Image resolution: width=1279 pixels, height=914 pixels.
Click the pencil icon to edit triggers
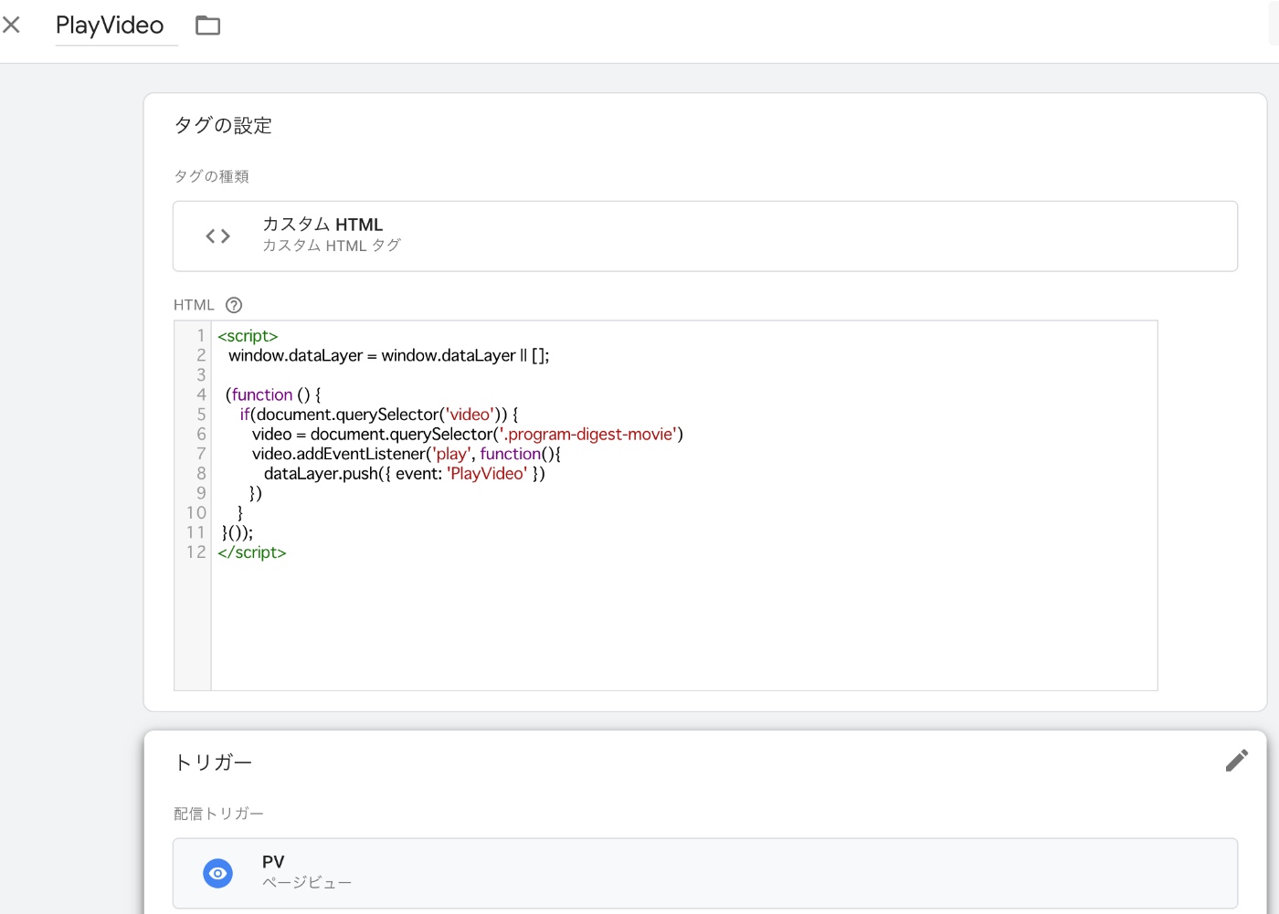coord(1236,761)
